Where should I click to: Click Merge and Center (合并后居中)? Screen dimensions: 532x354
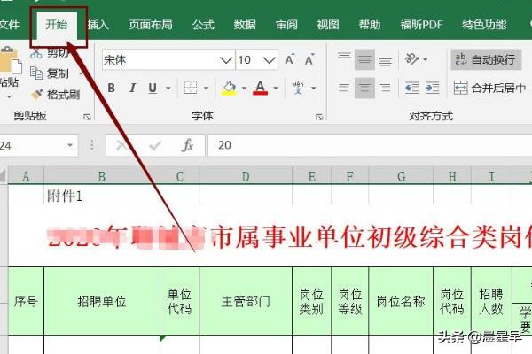coord(485,88)
